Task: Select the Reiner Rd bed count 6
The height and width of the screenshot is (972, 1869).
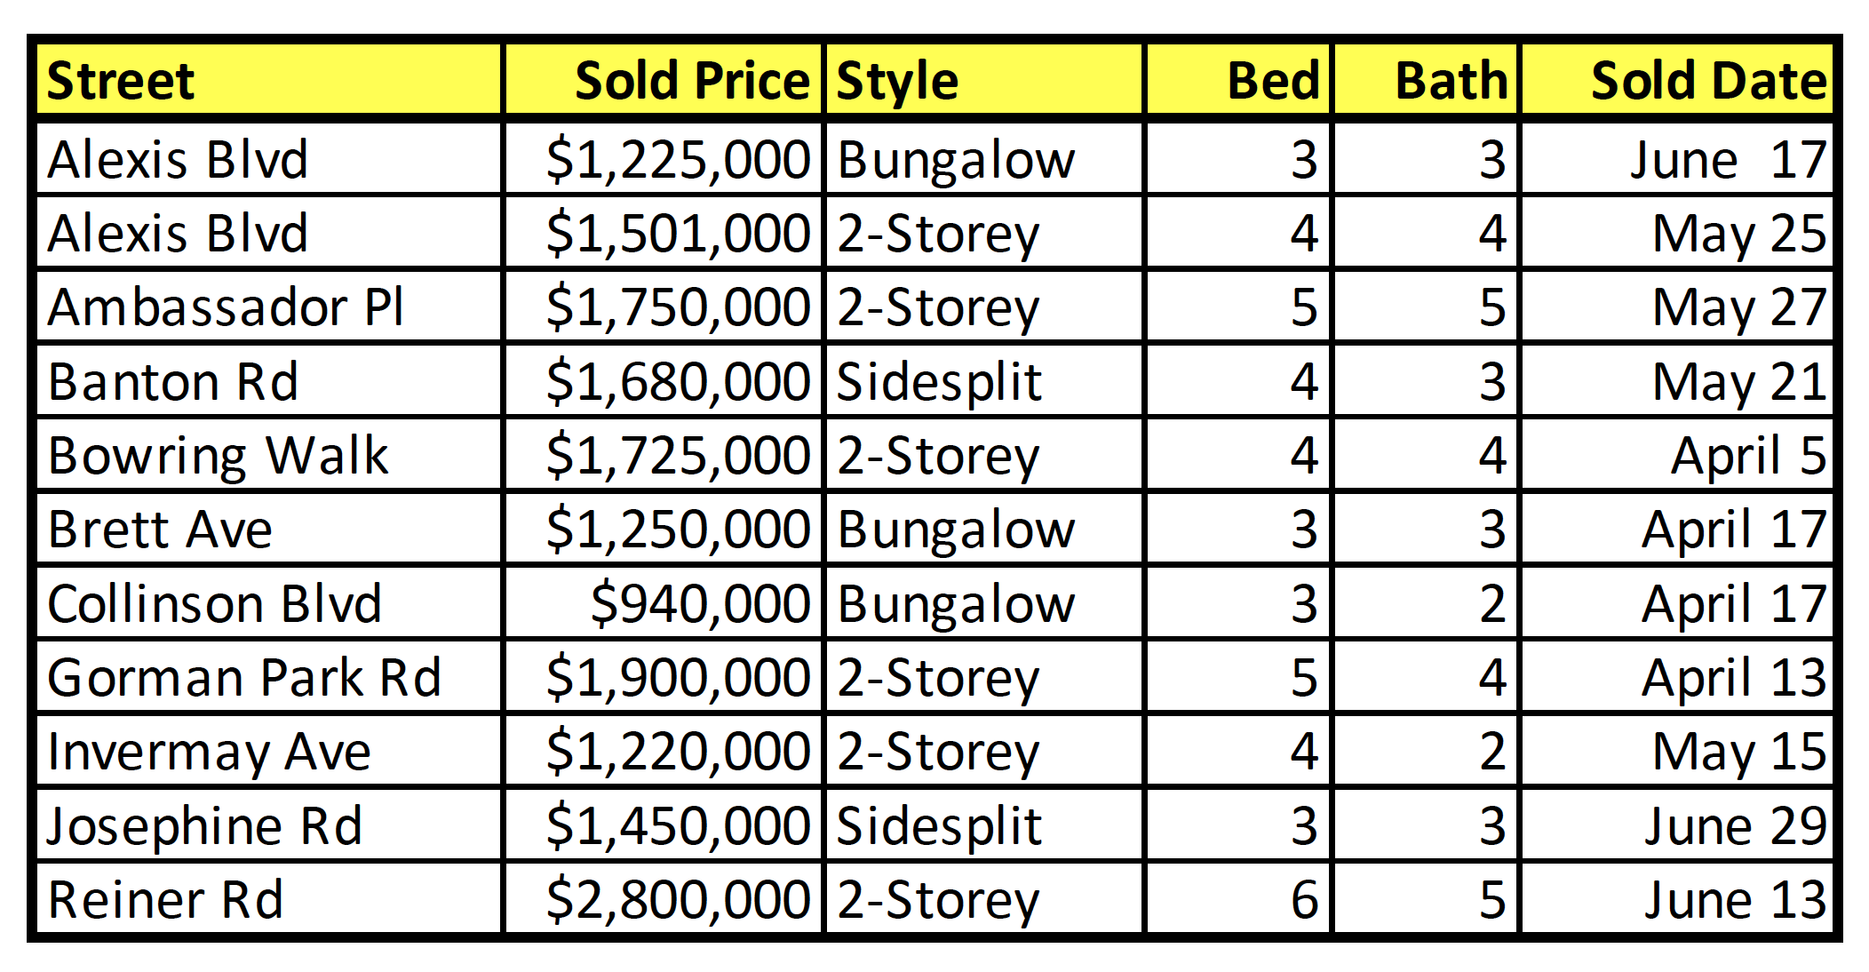Action: click(x=1239, y=898)
